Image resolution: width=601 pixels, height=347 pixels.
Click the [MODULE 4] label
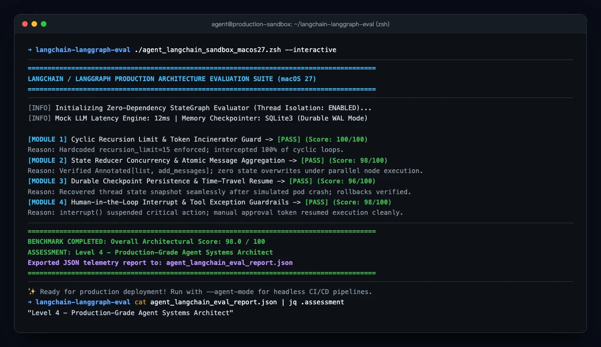[47, 202]
